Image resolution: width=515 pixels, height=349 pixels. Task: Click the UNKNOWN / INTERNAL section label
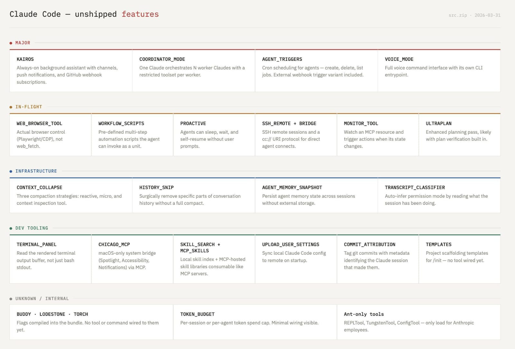pyautogui.click(x=42, y=298)
